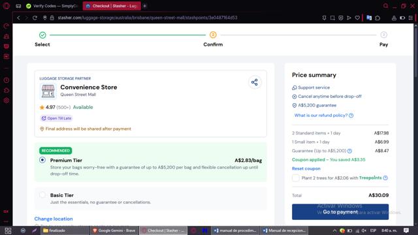Open the tab search magnifier icon
This screenshot has height=235, width=418.
tap(385, 6)
